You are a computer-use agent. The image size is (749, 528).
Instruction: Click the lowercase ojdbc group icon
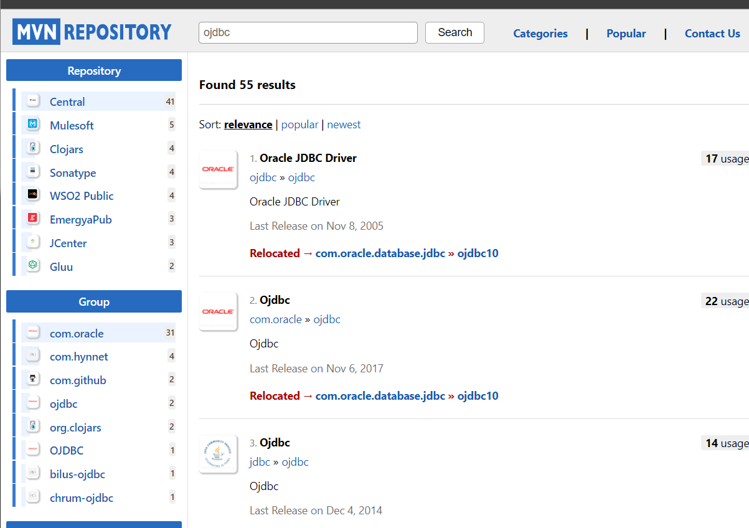coord(33,403)
